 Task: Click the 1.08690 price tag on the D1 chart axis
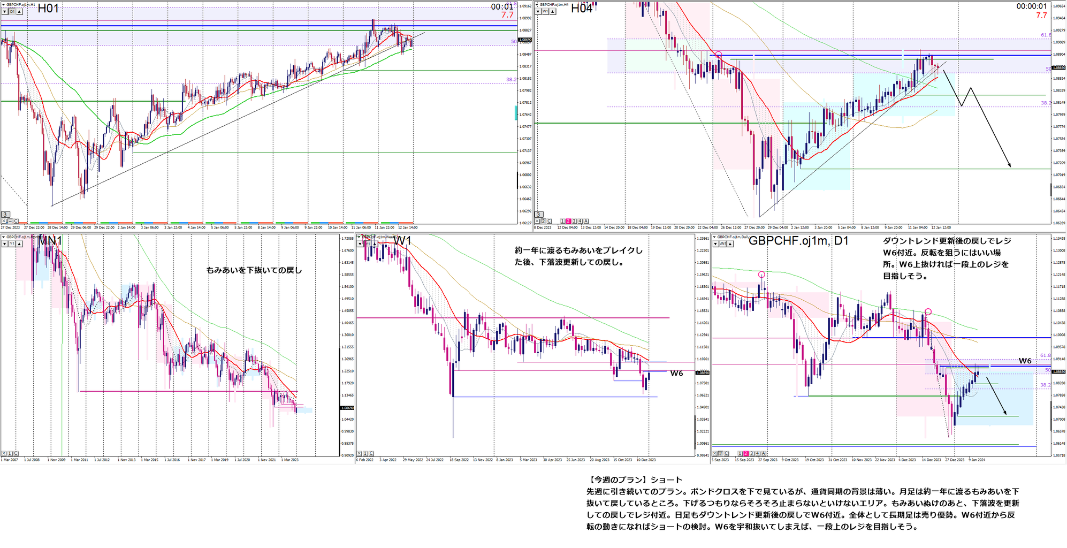tap(1058, 371)
